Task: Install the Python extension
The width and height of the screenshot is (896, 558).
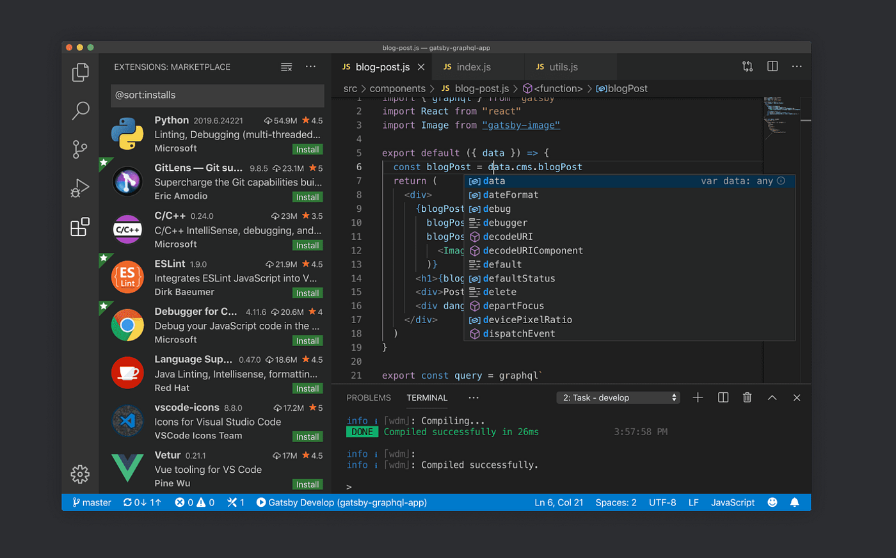Action: point(307,148)
